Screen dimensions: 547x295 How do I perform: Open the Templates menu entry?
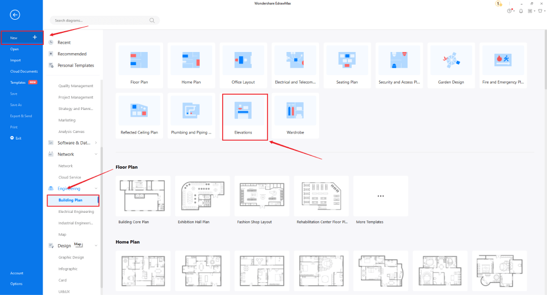coord(18,83)
